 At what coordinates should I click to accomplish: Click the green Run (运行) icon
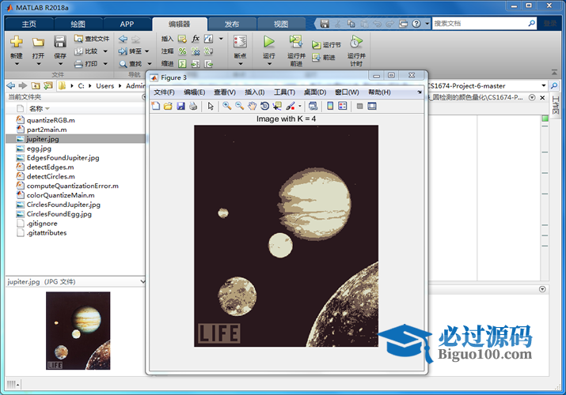268,42
